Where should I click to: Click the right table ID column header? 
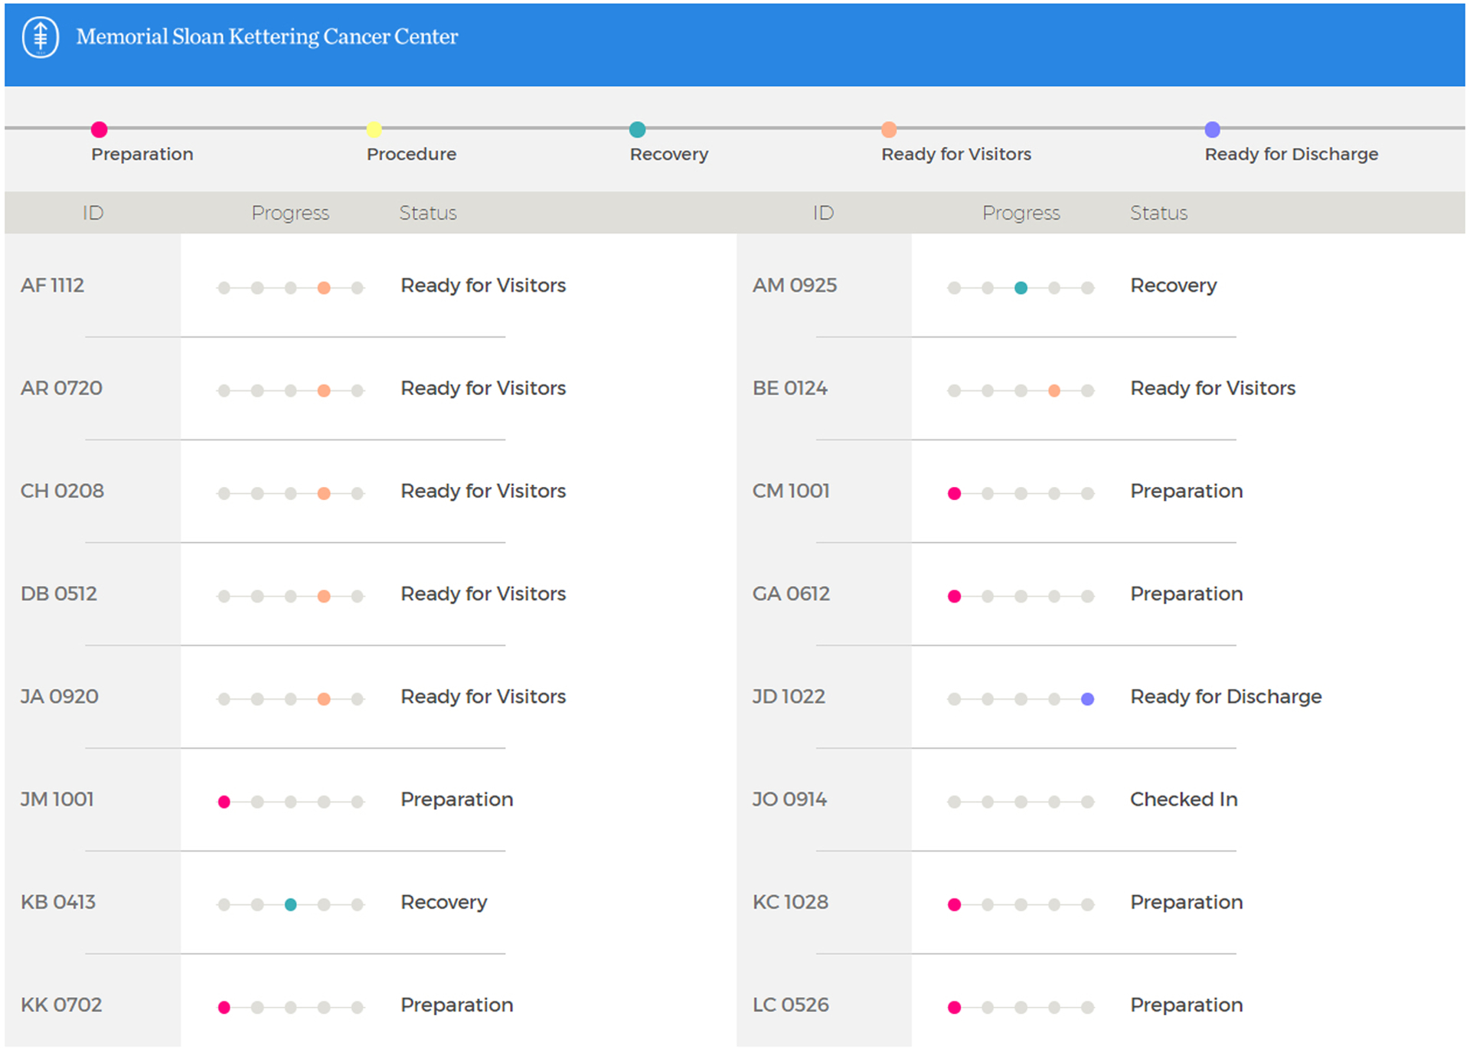[823, 213]
